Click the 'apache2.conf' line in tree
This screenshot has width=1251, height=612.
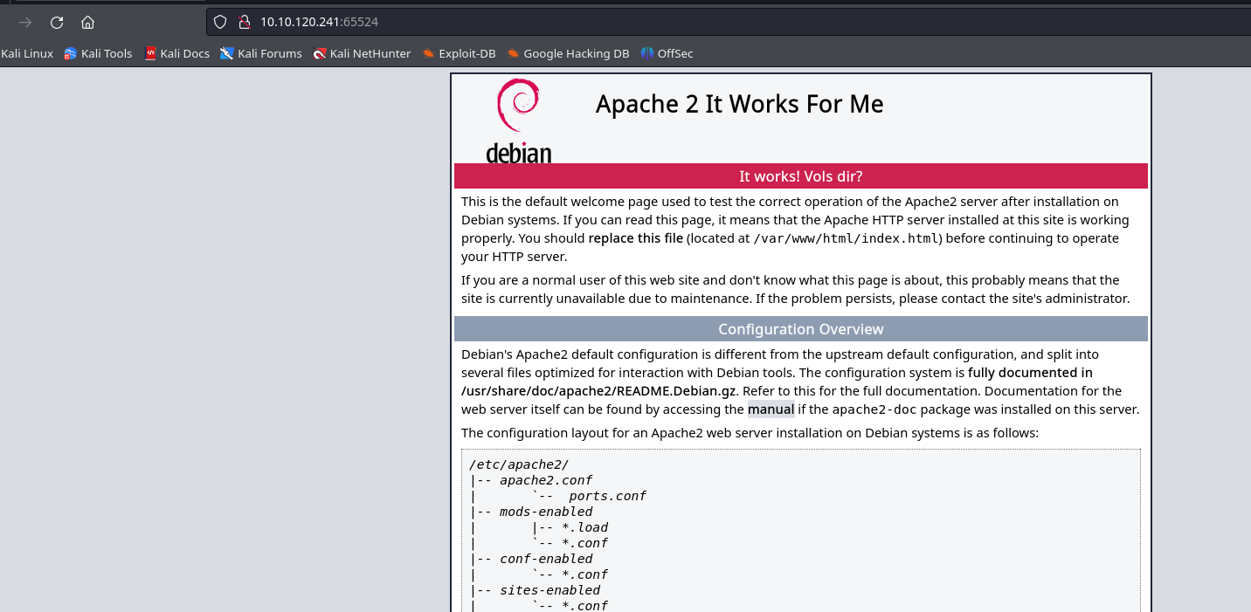(546, 480)
